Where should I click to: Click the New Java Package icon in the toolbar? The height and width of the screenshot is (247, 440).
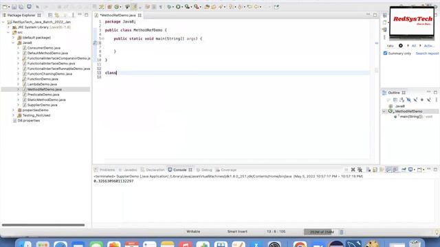[109, 7]
